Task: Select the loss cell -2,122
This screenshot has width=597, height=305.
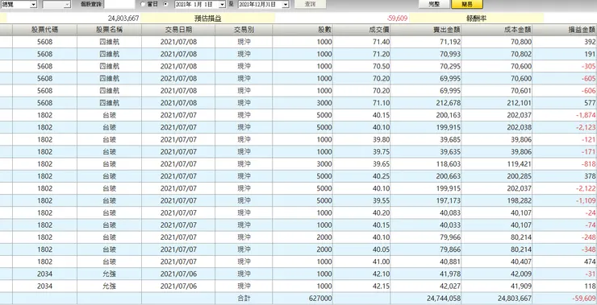Action: pos(565,188)
